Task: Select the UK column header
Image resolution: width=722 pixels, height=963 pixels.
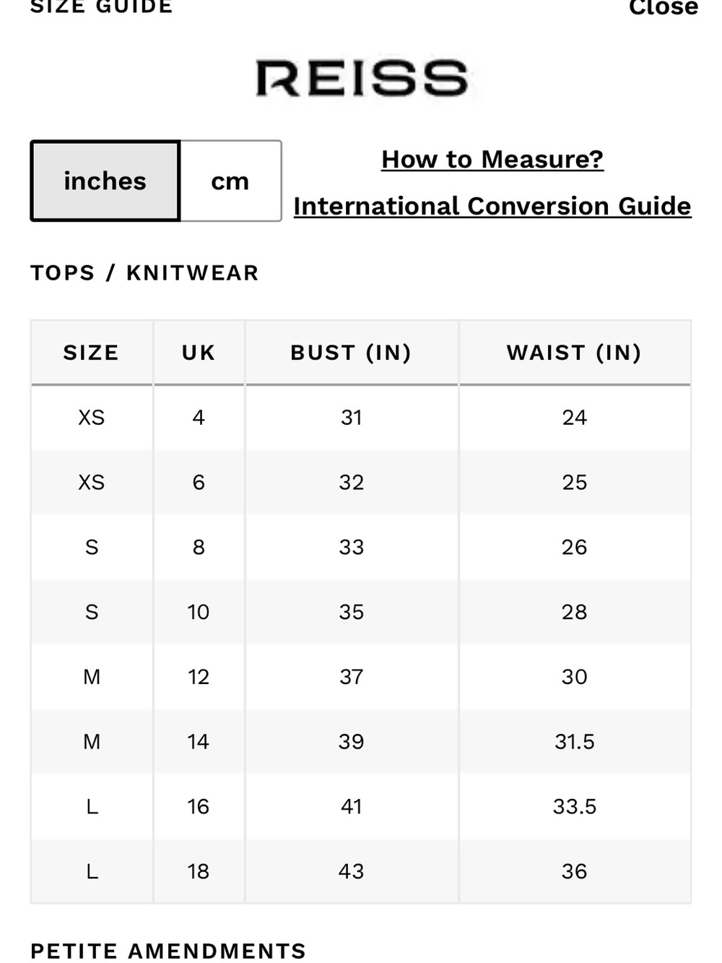Action: [x=199, y=353]
